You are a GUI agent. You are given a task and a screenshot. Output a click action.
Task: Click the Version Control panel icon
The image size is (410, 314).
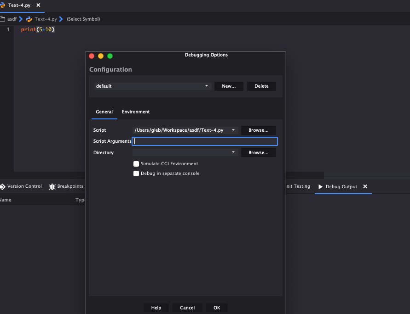coord(3,186)
